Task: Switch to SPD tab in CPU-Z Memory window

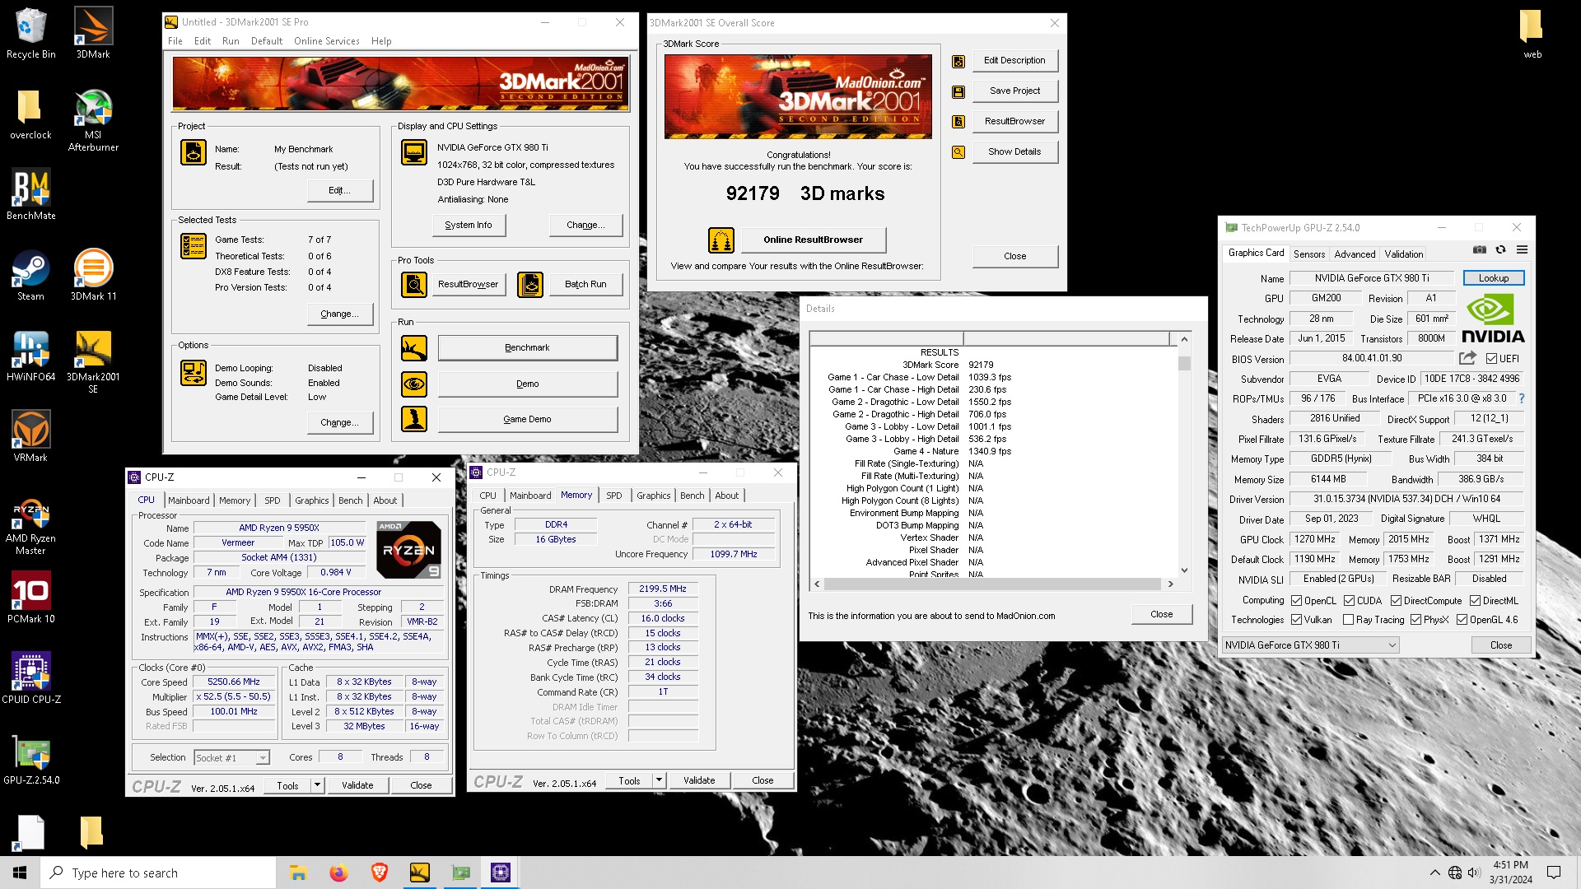Action: point(613,496)
